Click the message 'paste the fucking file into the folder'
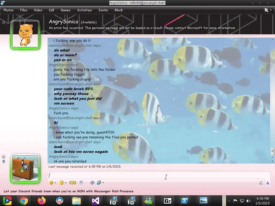Viewport: 275px width, 206px height. click(85, 69)
